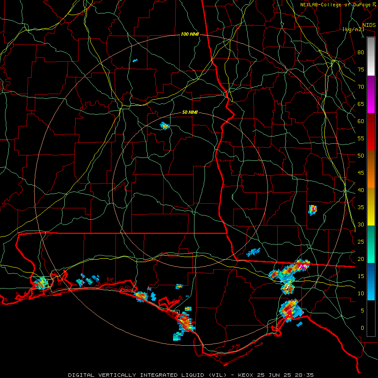Image resolution: width=378 pixels, height=378 pixels.
Task: Click the scale value 75
Action: [361, 69]
